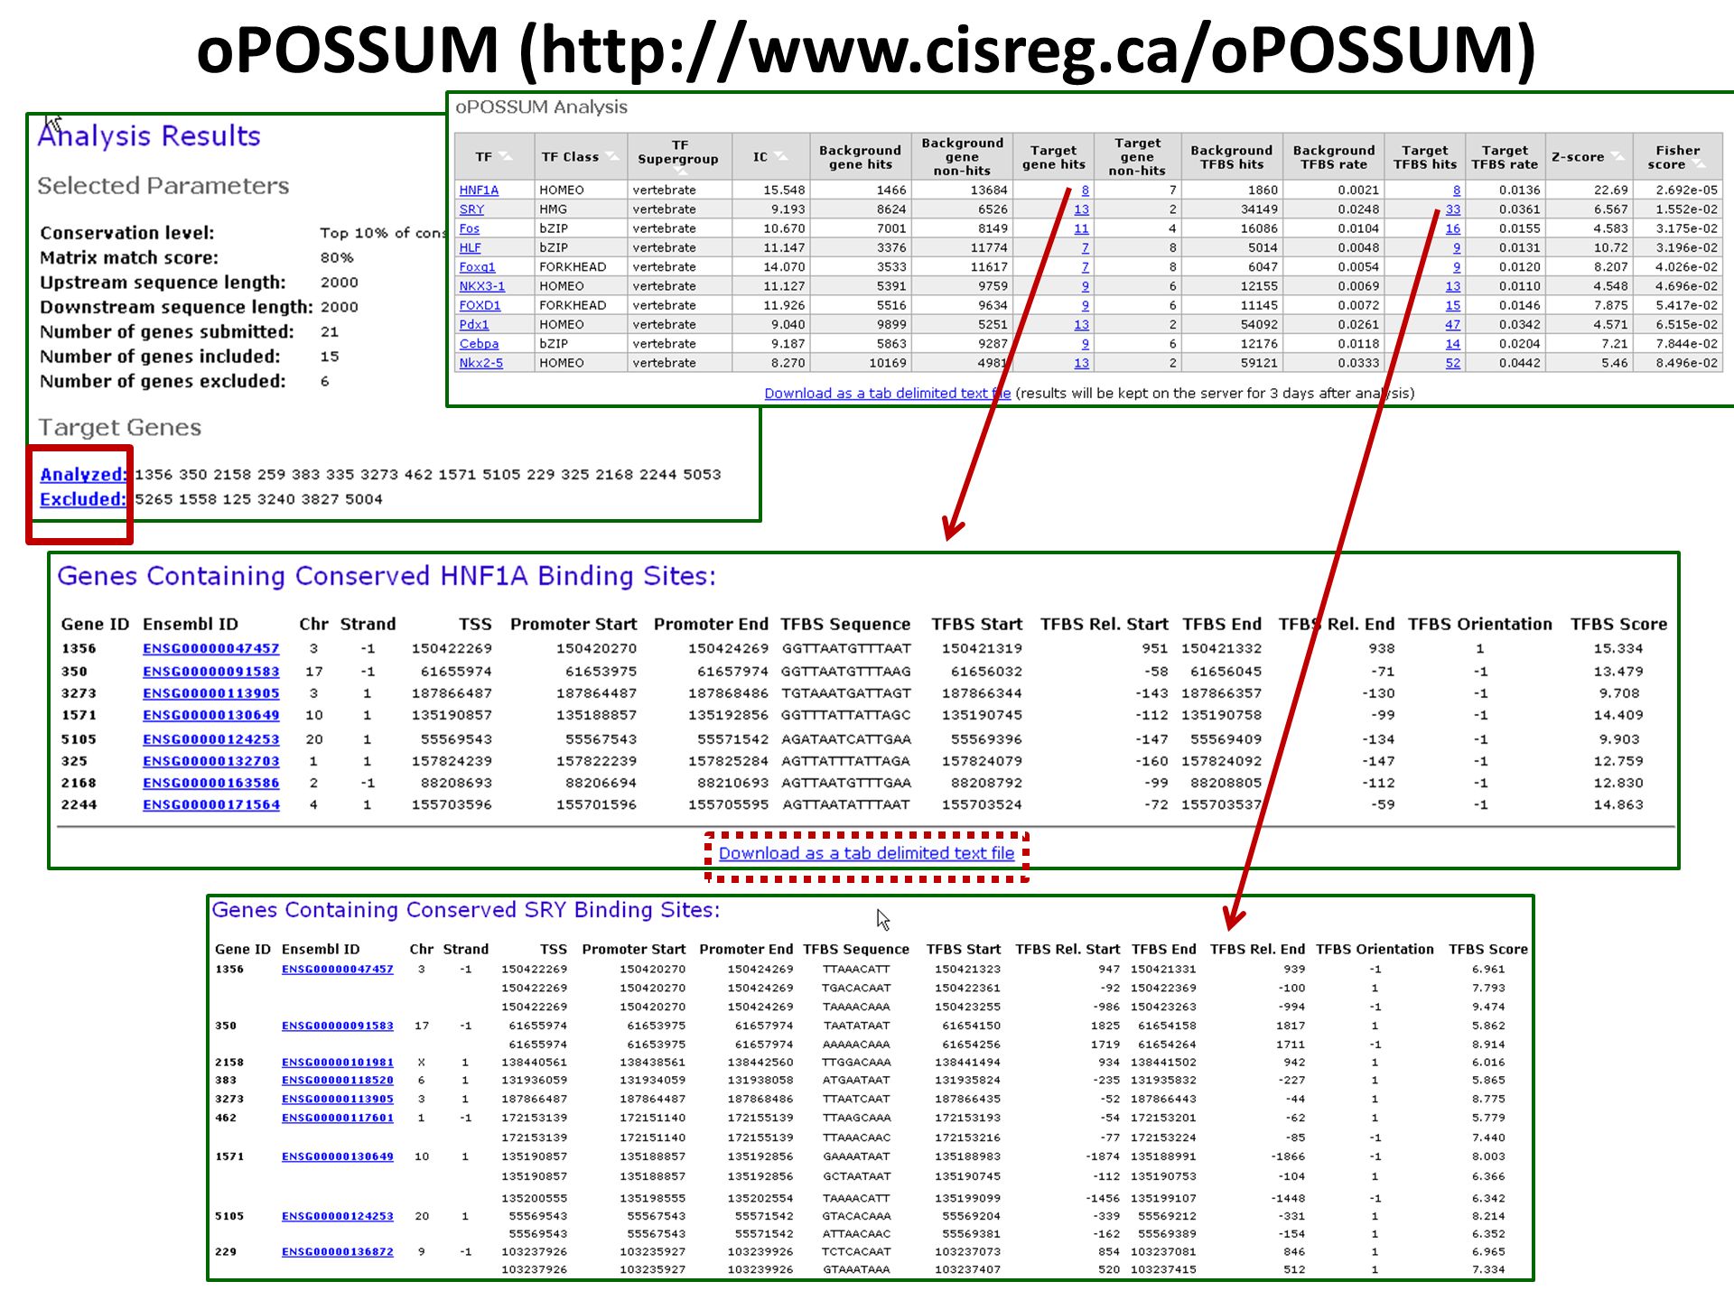This screenshot has height=1300, width=1734.
Task: Open ENSG00000117601 in the SRY table
Action: [337, 1119]
